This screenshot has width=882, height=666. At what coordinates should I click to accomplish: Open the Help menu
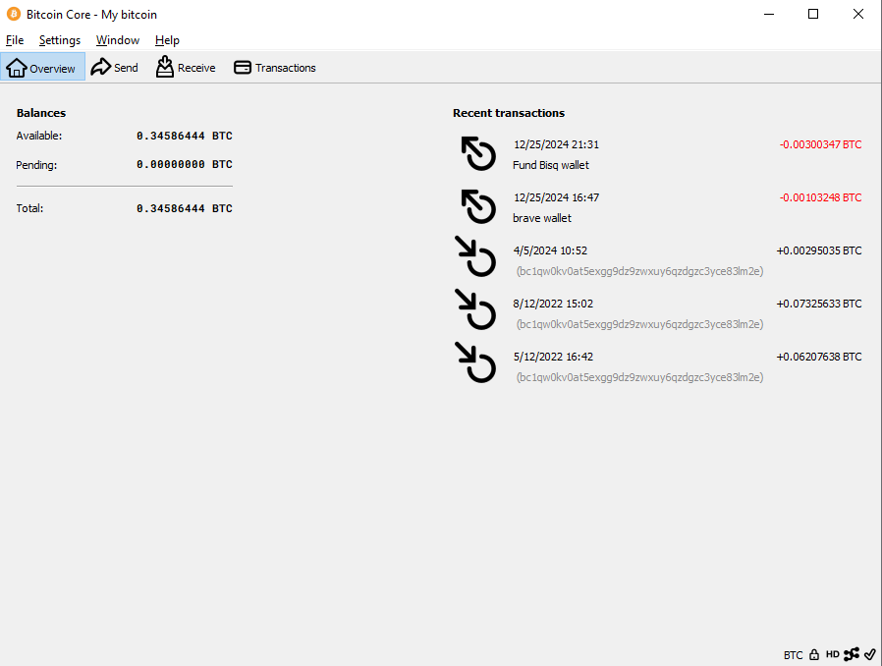click(167, 40)
